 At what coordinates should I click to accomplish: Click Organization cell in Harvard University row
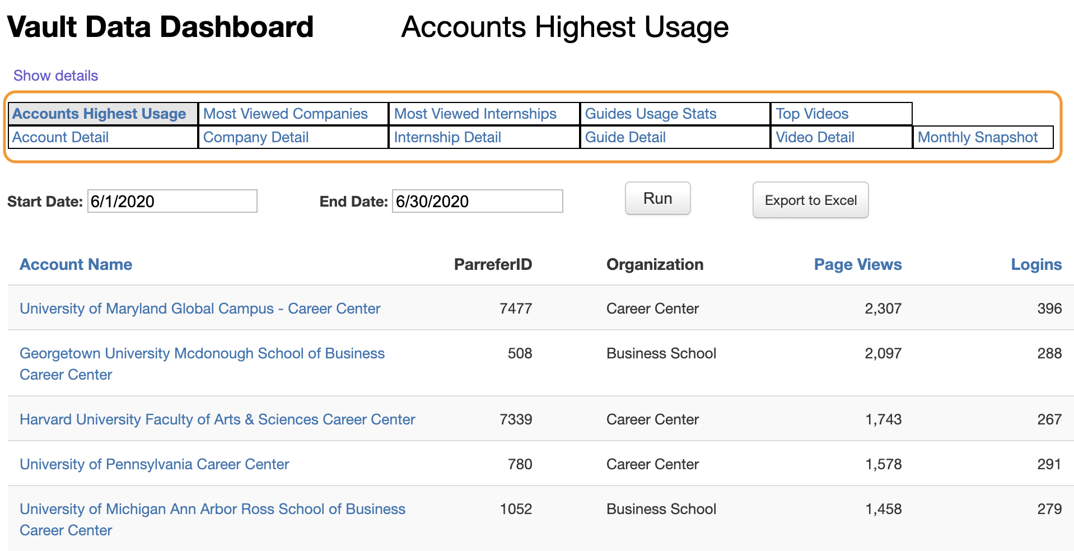coord(653,419)
